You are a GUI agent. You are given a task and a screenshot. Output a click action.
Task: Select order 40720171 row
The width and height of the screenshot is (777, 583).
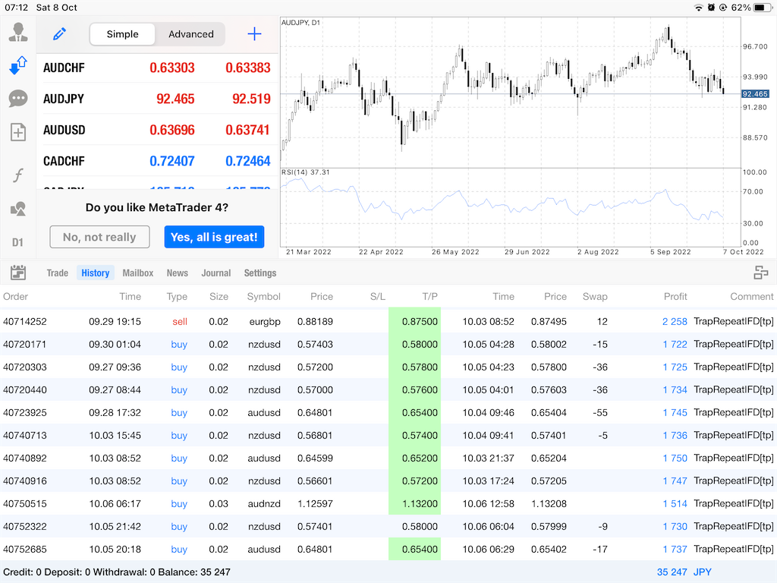[x=388, y=344]
